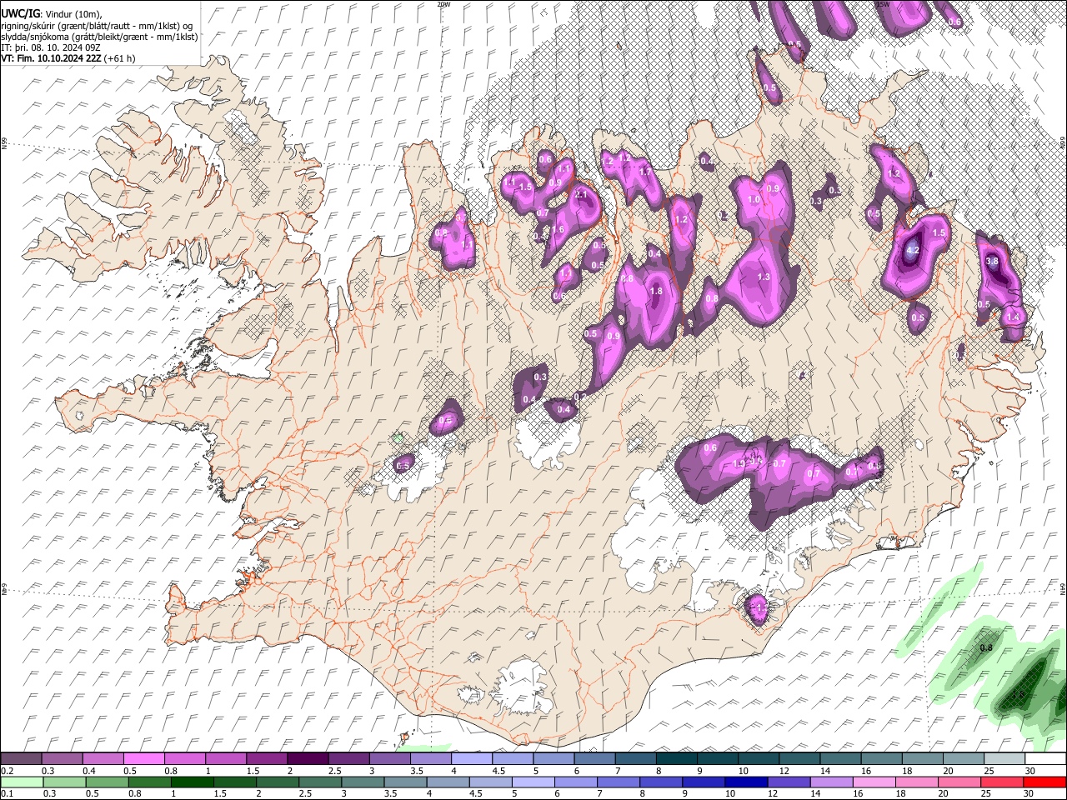Click the '0.4' label in the upper legend
This screenshot has width=1067, height=800.
pyautogui.click(x=89, y=771)
